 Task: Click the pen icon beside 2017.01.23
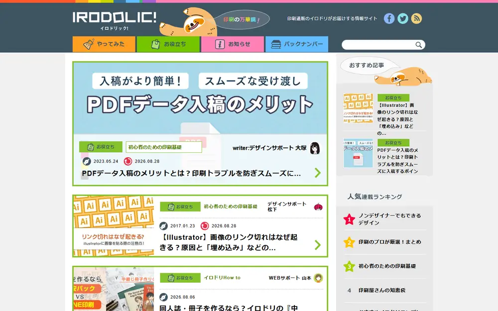(x=163, y=226)
